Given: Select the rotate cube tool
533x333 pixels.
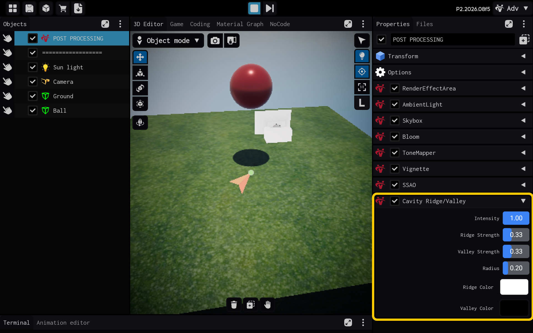Looking at the screenshot, I should pos(140,88).
